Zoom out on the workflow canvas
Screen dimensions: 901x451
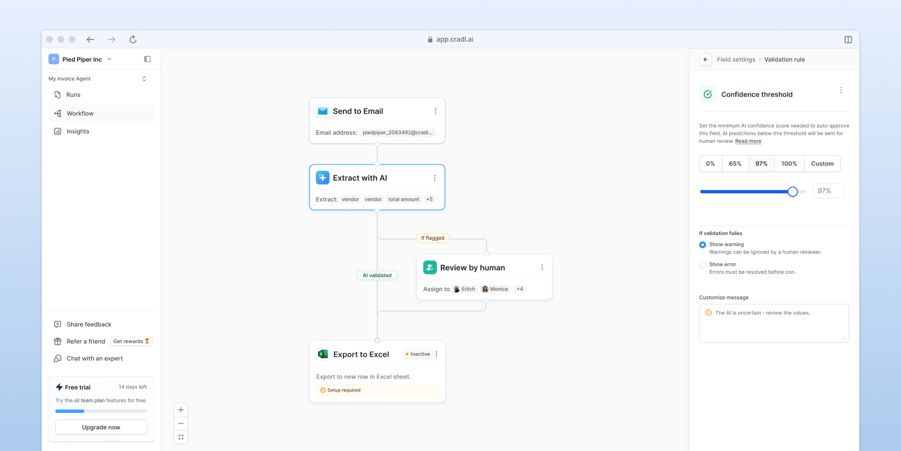pos(181,423)
